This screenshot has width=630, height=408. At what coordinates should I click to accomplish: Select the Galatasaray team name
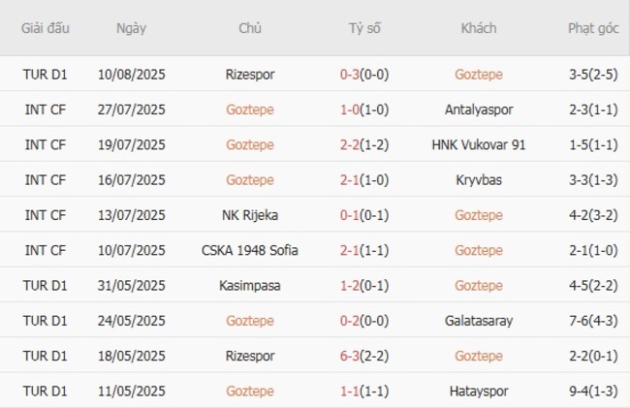click(x=479, y=320)
